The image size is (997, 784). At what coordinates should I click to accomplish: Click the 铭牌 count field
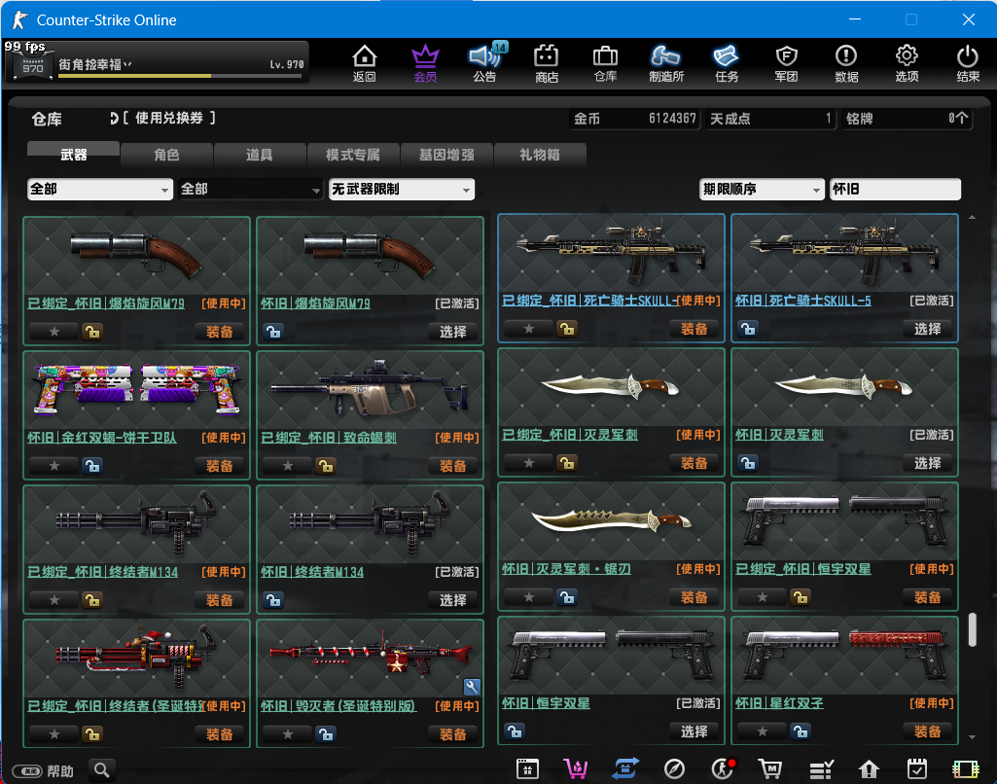pos(908,119)
